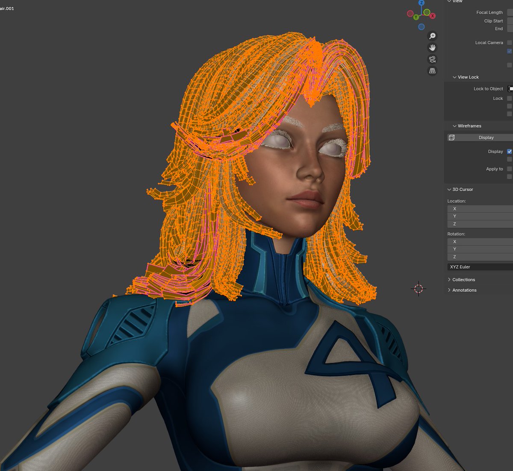Open the XYZ Euler rotation mode dropdown
513x471 pixels.
(480, 267)
